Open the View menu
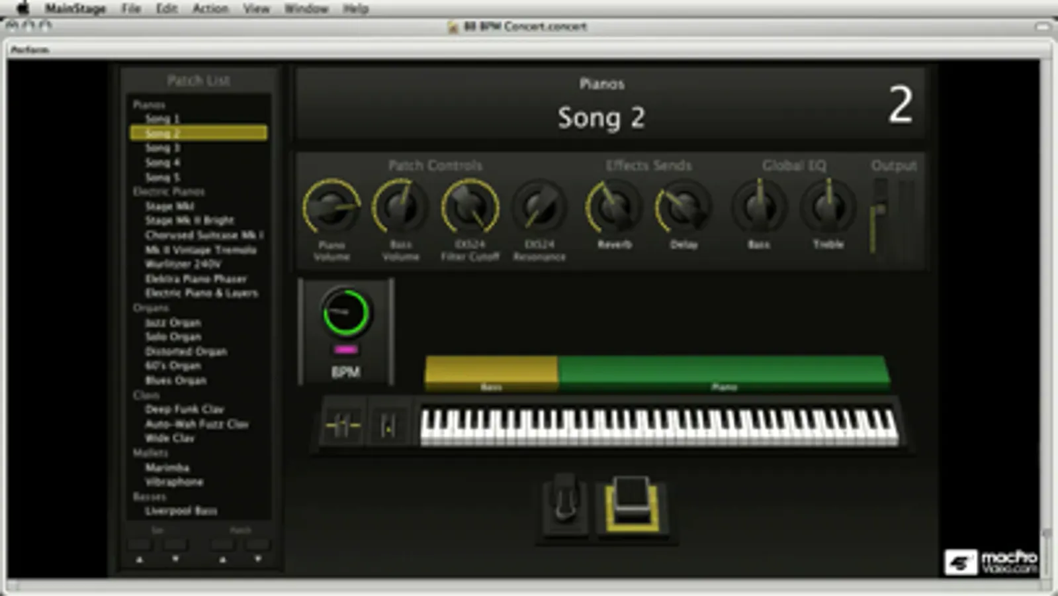This screenshot has width=1058, height=596. (x=256, y=9)
